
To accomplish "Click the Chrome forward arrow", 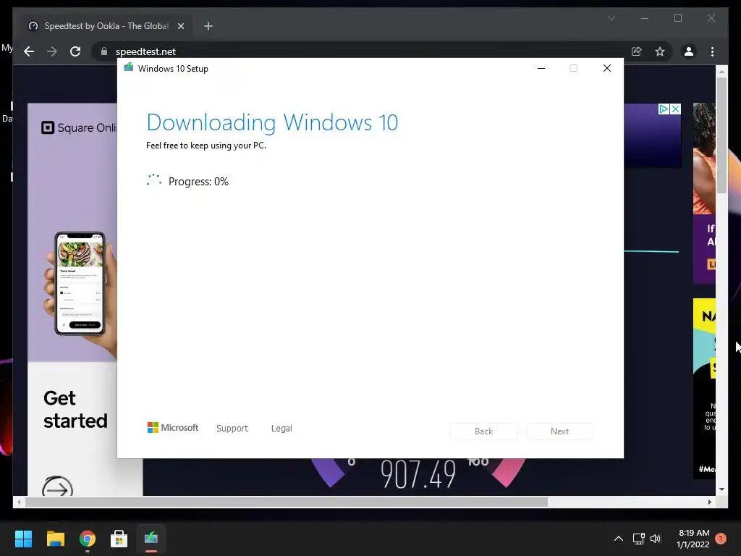I will [52, 51].
